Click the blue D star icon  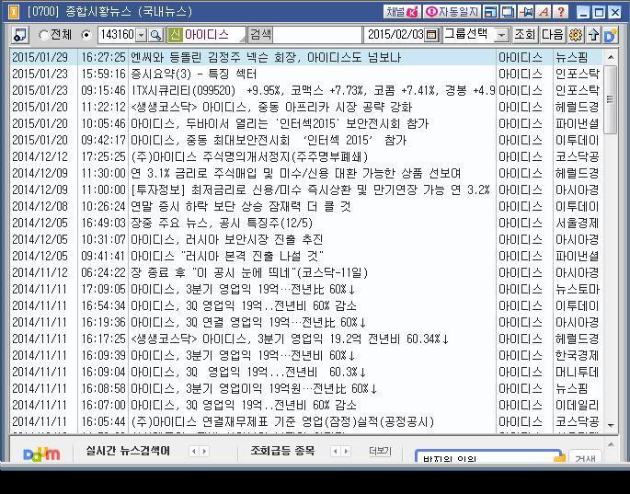click(611, 35)
